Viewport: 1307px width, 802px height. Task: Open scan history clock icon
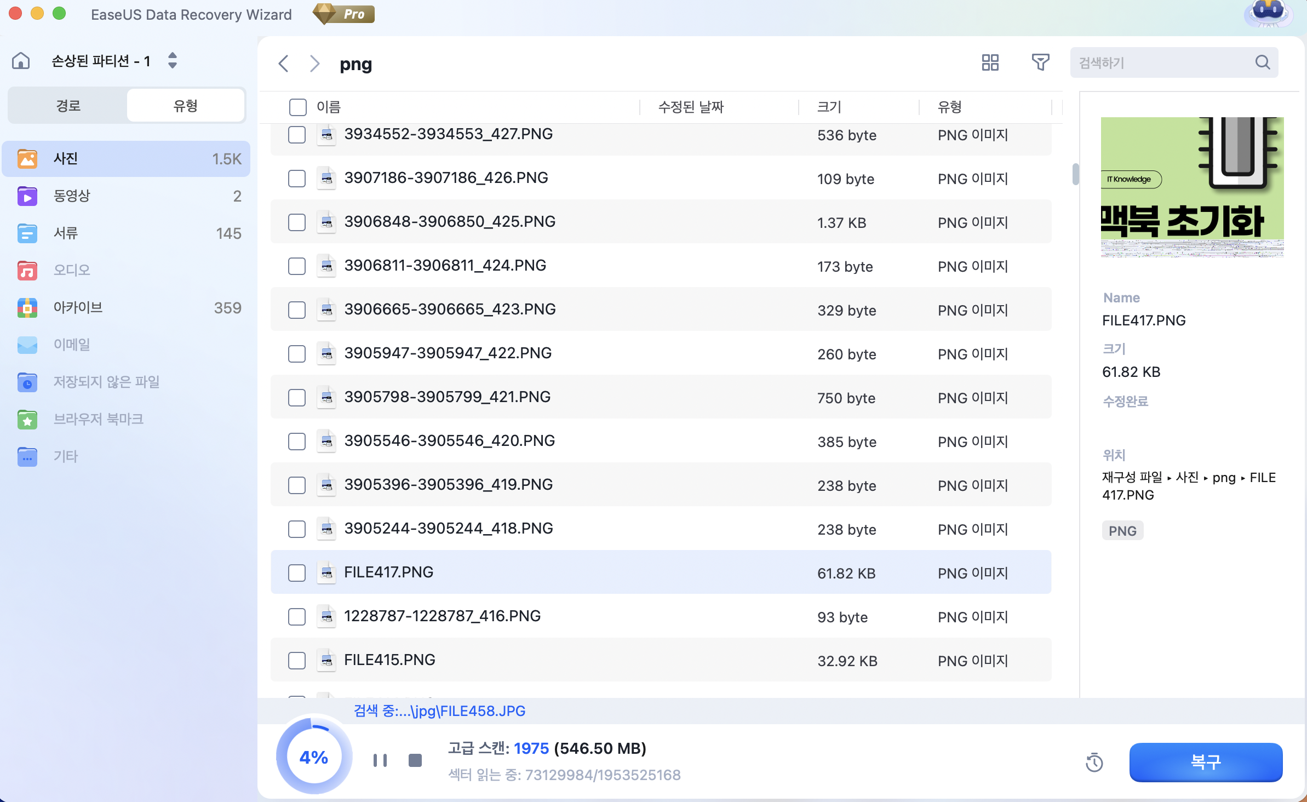pyautogui.click(x=1094, y=762)
